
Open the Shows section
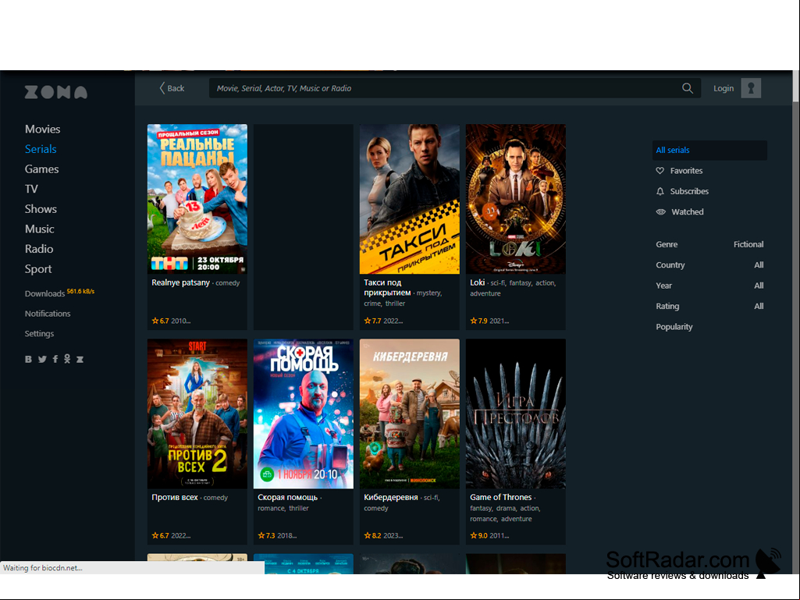[x=41, y=208]
